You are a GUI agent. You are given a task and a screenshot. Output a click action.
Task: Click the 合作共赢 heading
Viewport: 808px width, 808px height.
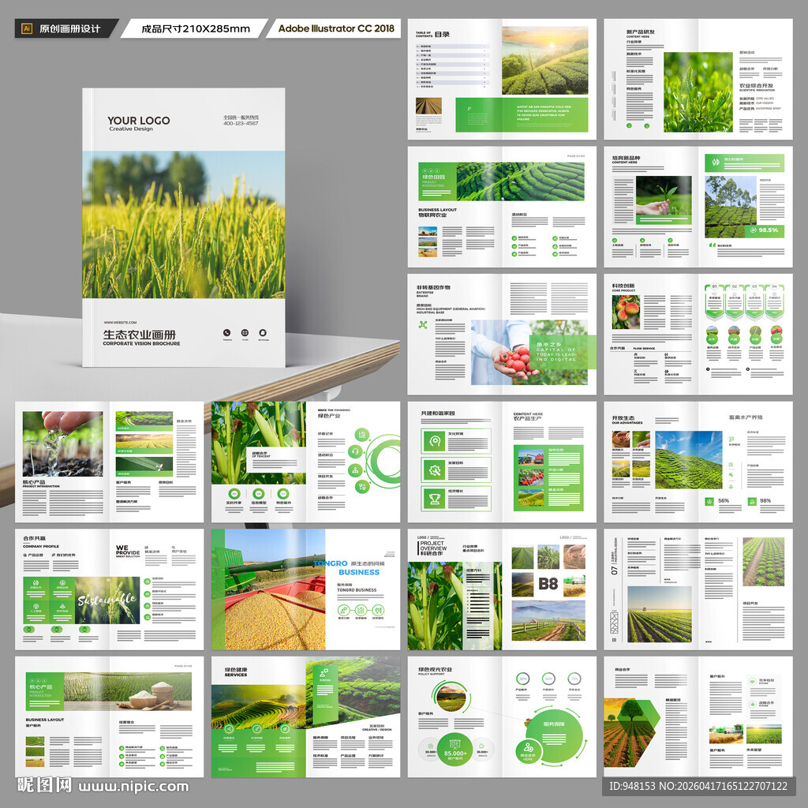click(35, 538)
